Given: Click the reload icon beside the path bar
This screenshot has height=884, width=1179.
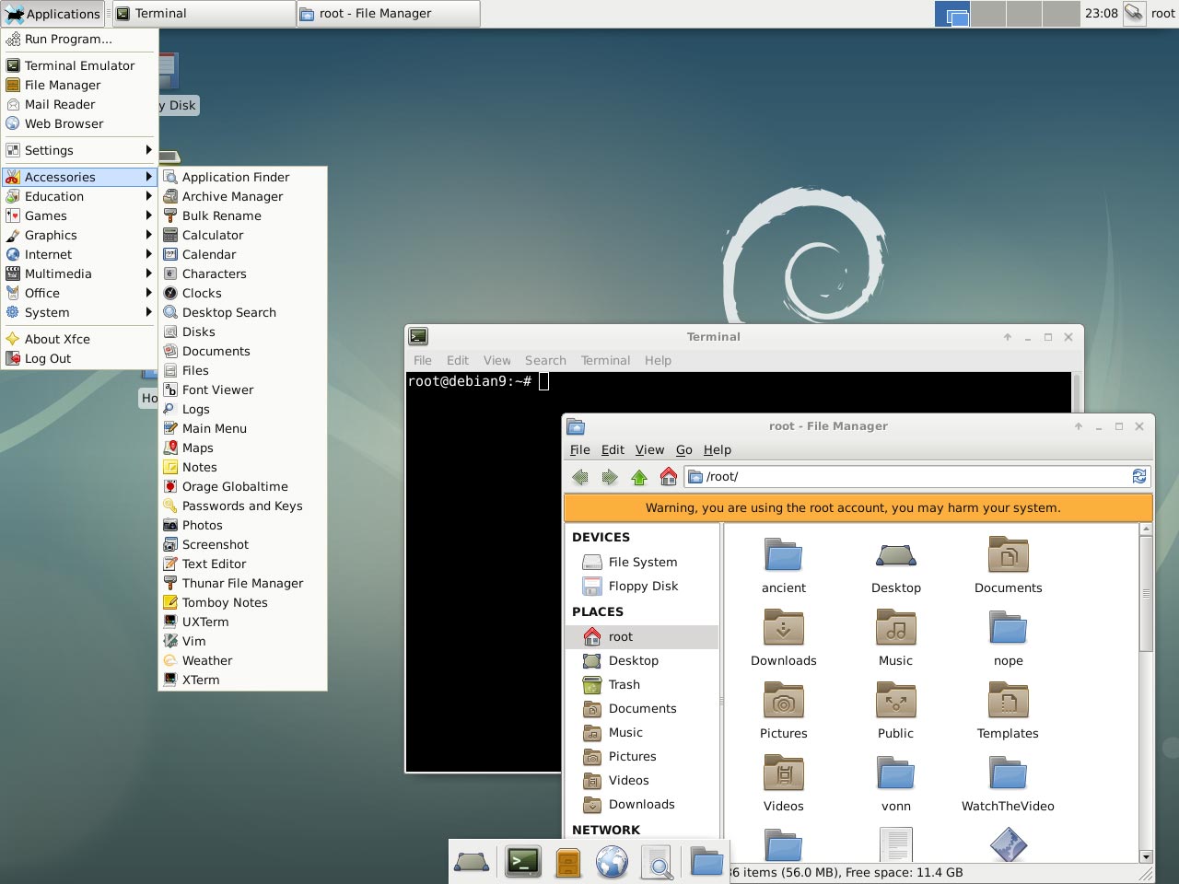Looking at the screenshot, I should pyautogui.click(x=1139, y=476).
